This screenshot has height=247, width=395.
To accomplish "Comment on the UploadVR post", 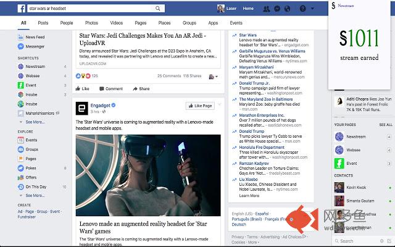I will pyautogui.click(x=111, y=89).
